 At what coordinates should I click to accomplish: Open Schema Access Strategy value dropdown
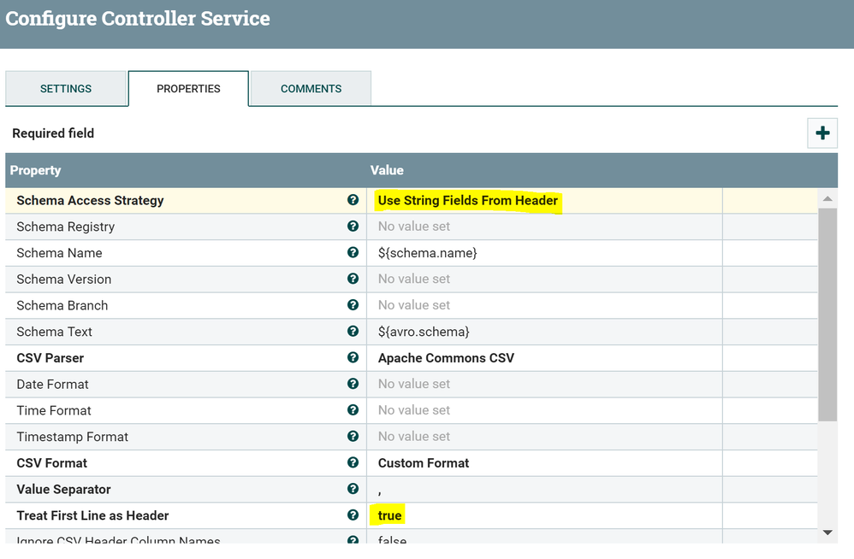pos(468,201)
